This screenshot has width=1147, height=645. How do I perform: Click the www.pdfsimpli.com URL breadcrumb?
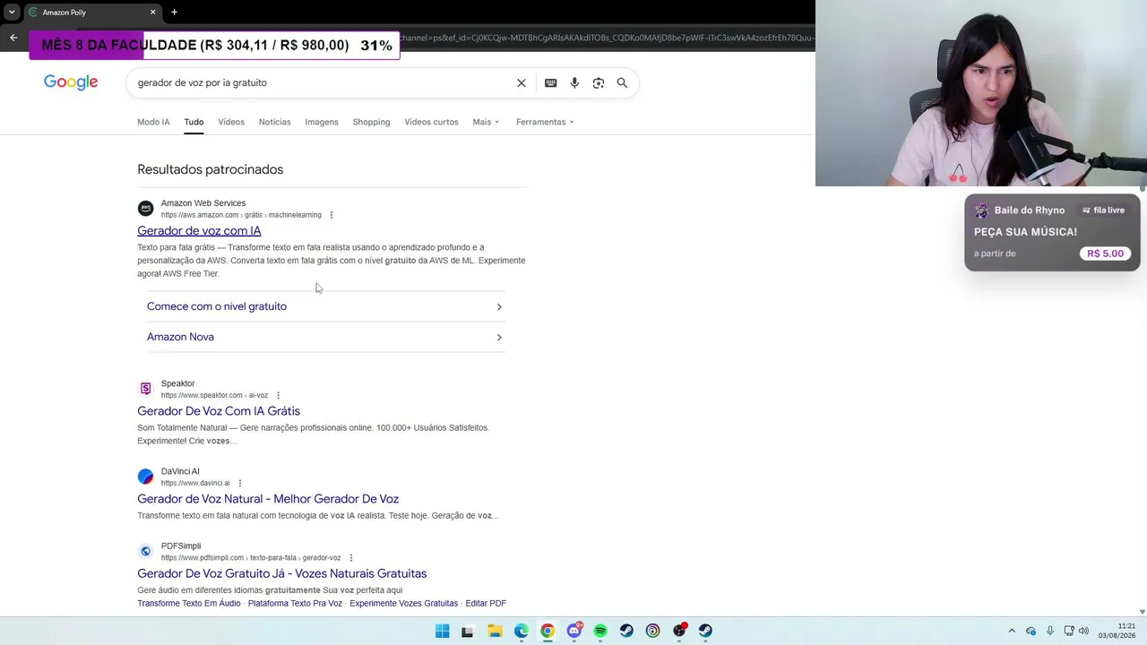click(x=251, y=557)
